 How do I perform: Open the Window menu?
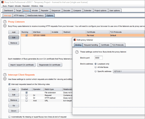[x=35, y=6]
